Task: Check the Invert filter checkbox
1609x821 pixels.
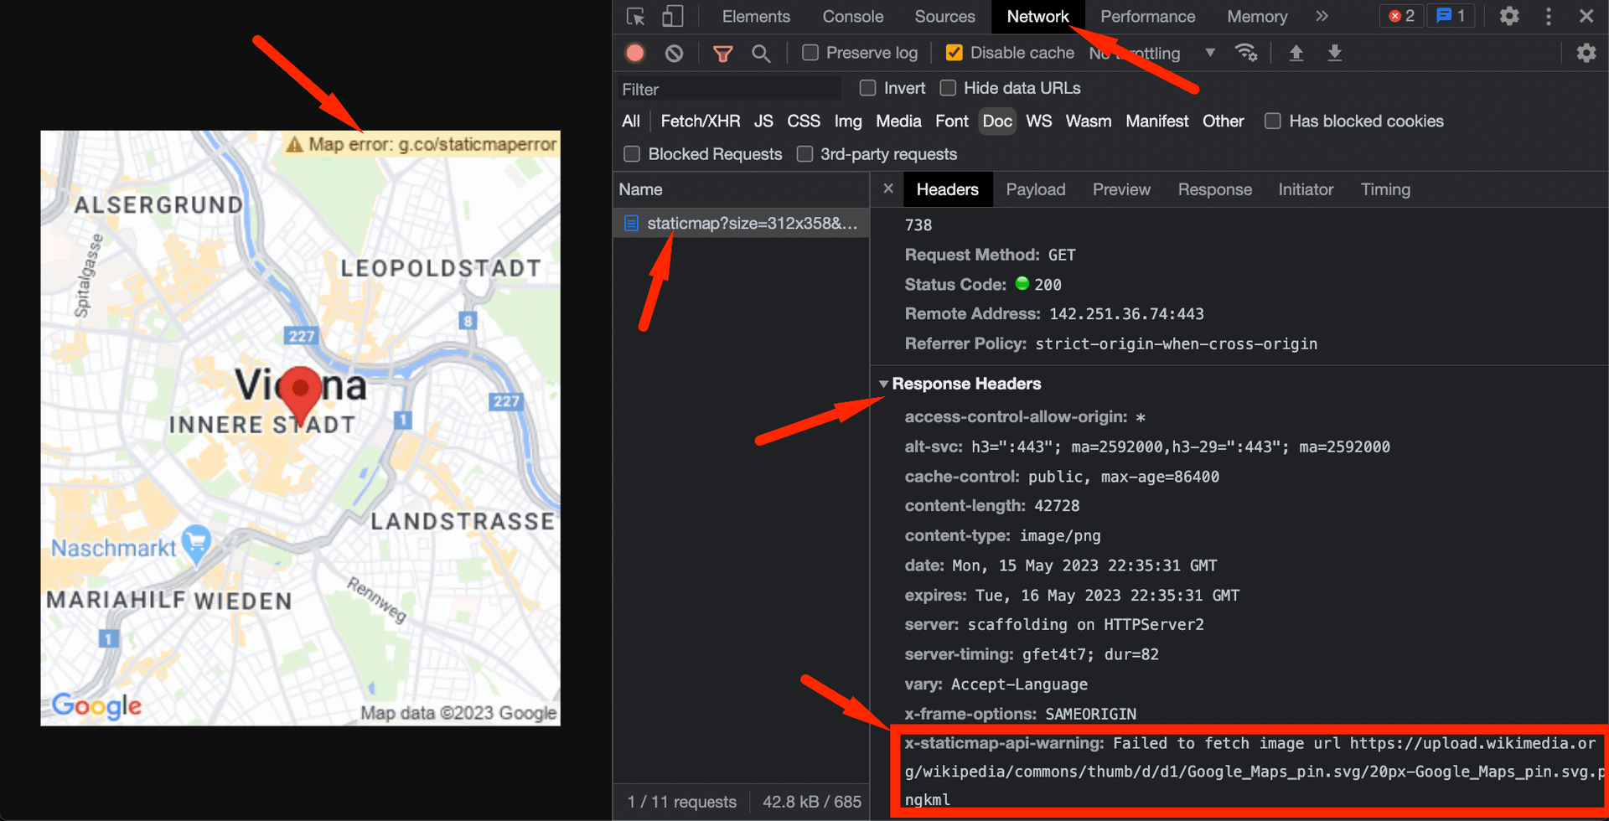Action: (x=867, y=88)
